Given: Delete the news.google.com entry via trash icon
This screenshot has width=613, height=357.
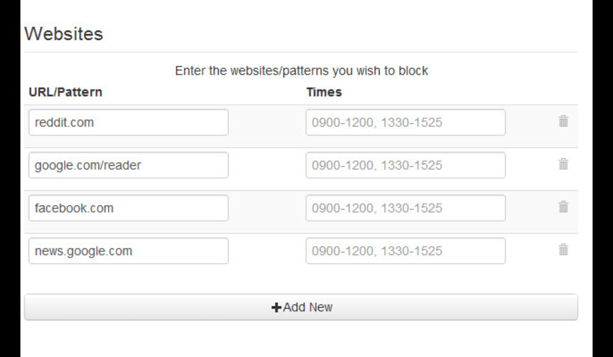Looking at the screenshot, I should pyautogui.click(x=563, y=250).
